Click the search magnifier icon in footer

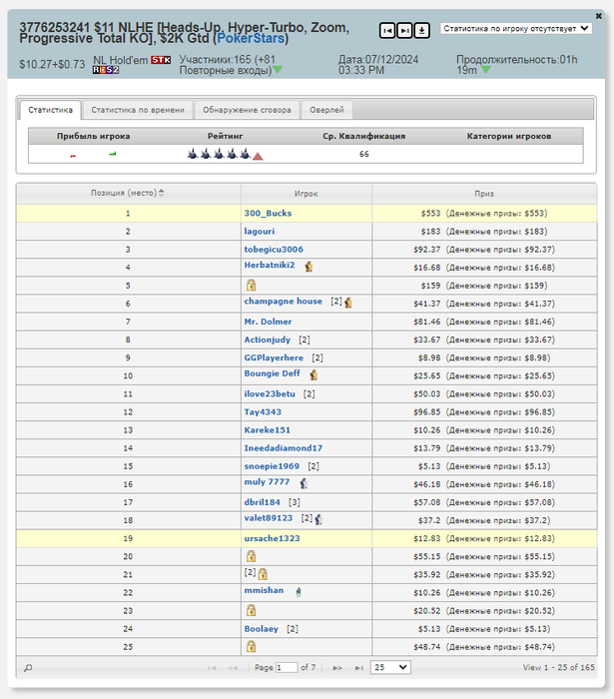pyautogui.click(x=28, y=668)
